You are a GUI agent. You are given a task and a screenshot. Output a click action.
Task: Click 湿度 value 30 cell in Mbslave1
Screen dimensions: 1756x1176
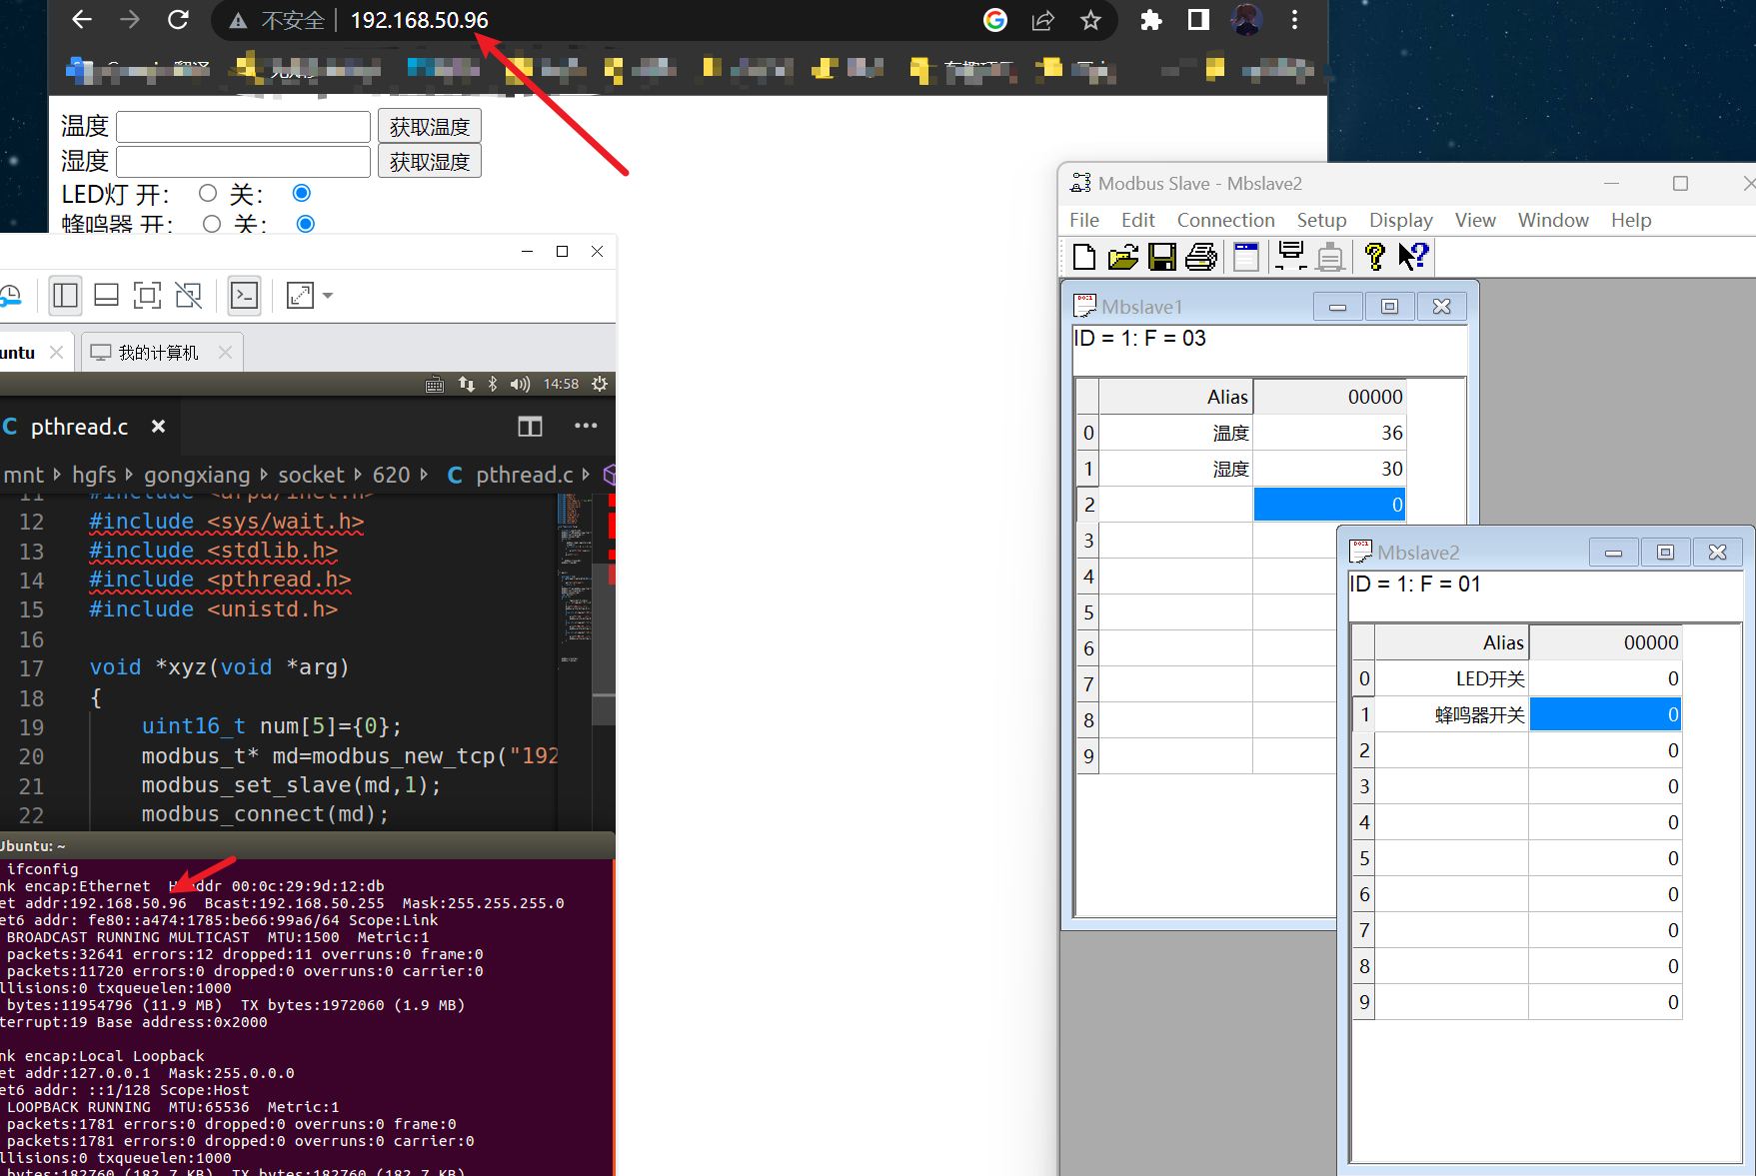(x=1329, y=469)
